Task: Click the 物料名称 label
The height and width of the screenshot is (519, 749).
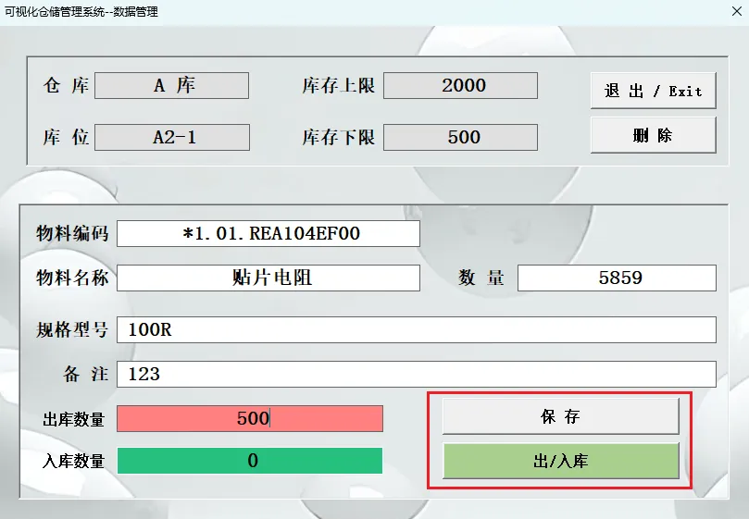Action: coord(72,278)
